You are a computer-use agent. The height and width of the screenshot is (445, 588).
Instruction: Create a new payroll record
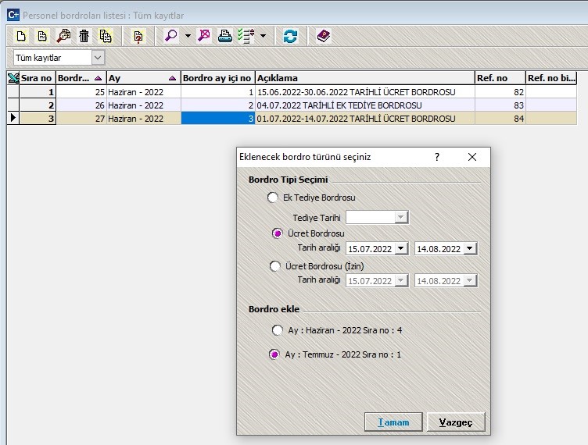[x=21, y=37]
